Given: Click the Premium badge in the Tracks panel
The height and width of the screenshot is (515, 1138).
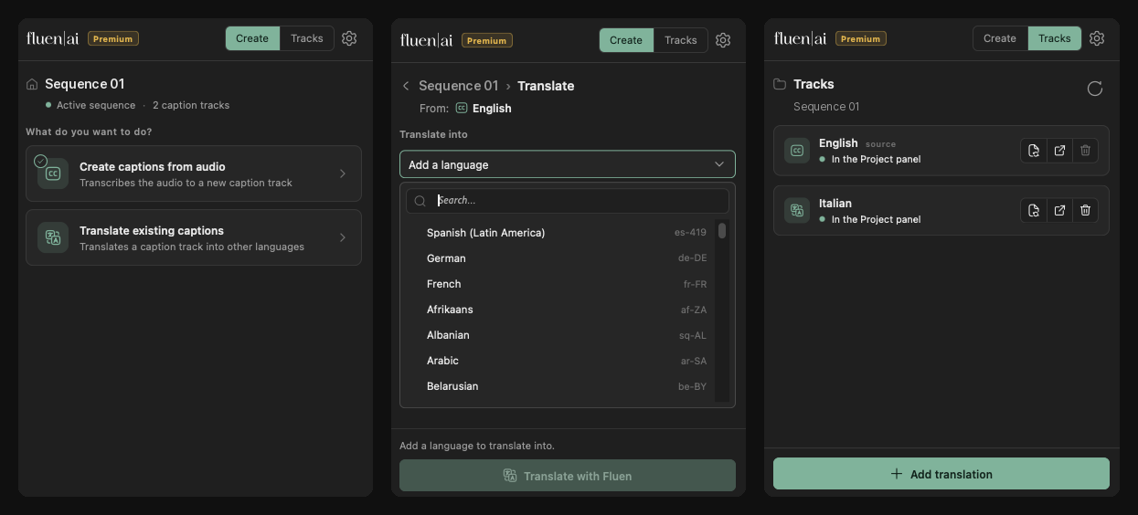Looking at the screenshot, I should [x=861, y=38].
